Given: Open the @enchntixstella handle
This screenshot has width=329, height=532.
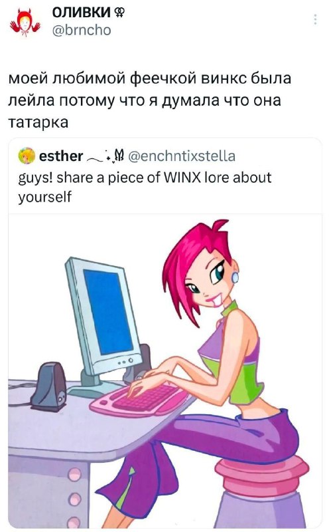Looking at the screenshot, I should click(x=182, y=156).
